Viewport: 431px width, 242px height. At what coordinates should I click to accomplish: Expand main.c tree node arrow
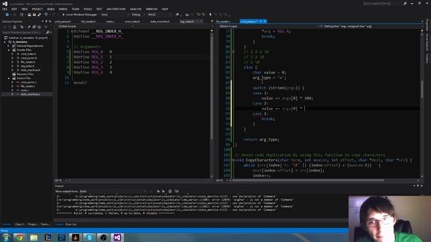pyautogui.click(x=12, y=90)
